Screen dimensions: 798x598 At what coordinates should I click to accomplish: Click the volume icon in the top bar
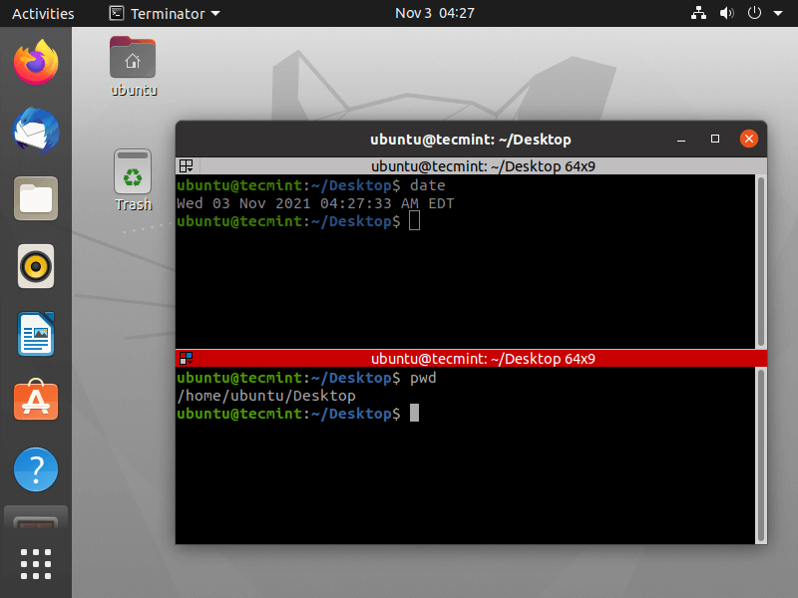(x=726, y=13)
